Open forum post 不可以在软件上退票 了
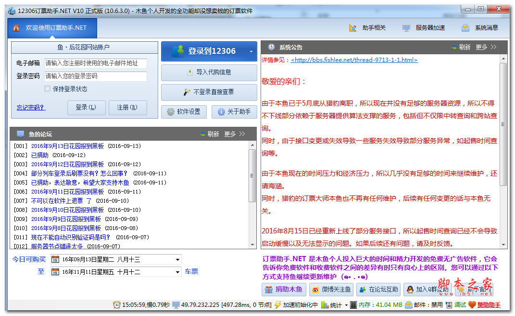 [x=61, y=201]
